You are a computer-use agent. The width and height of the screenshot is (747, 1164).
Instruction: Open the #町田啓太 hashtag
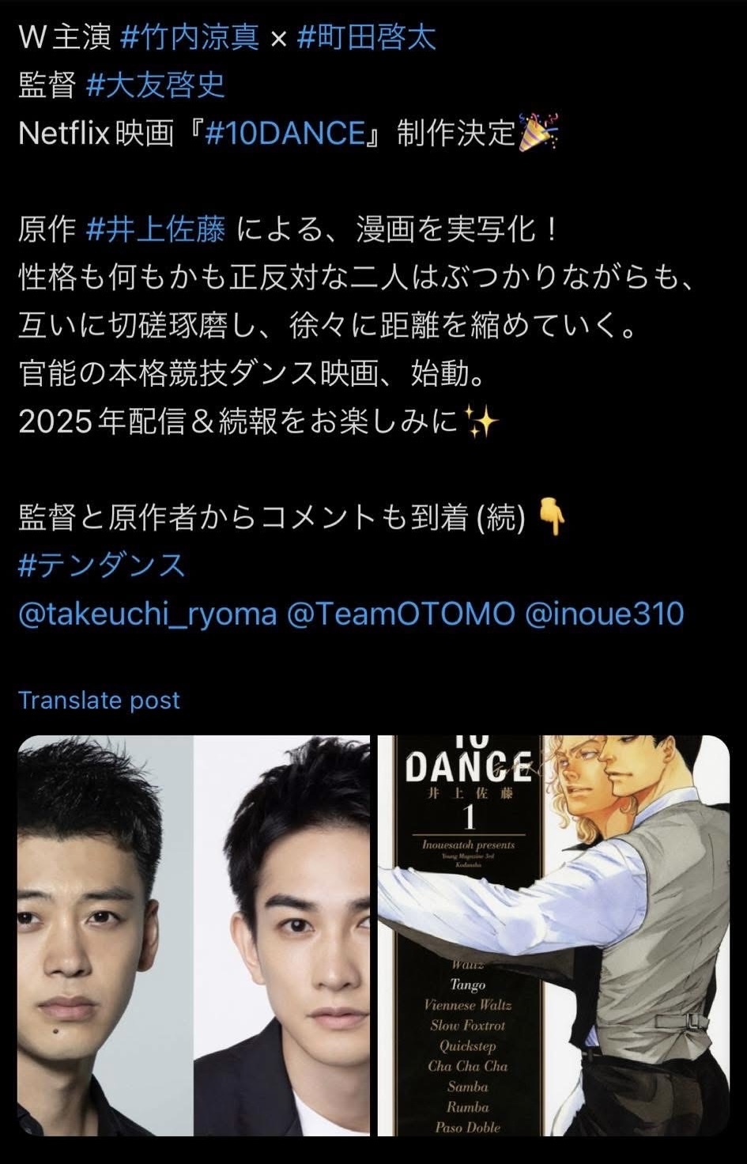366,37
